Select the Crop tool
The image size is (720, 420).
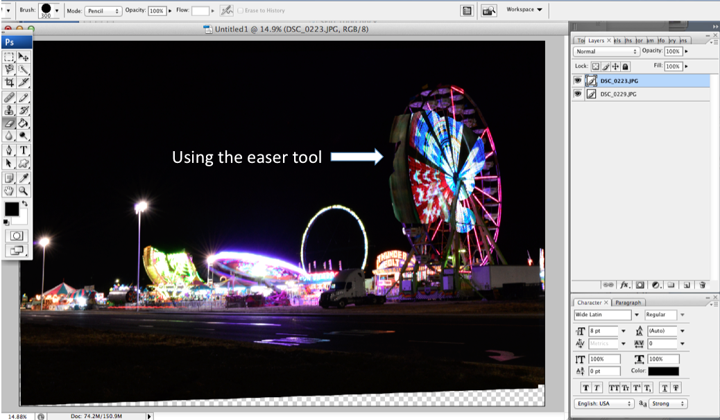[9, 82]
